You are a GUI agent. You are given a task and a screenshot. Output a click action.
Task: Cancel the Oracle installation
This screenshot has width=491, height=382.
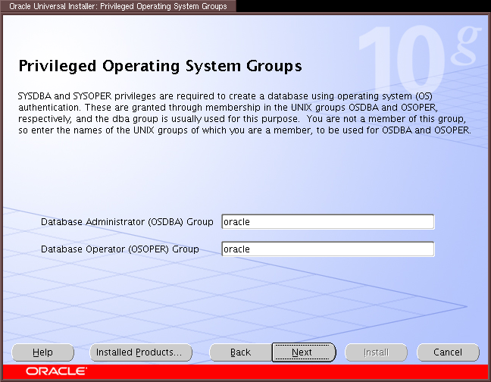click(448, 352)
